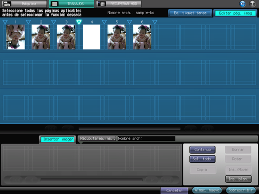Select insertion marker between pages 2 and 3

pyautogui.click(x=54, y=22)
